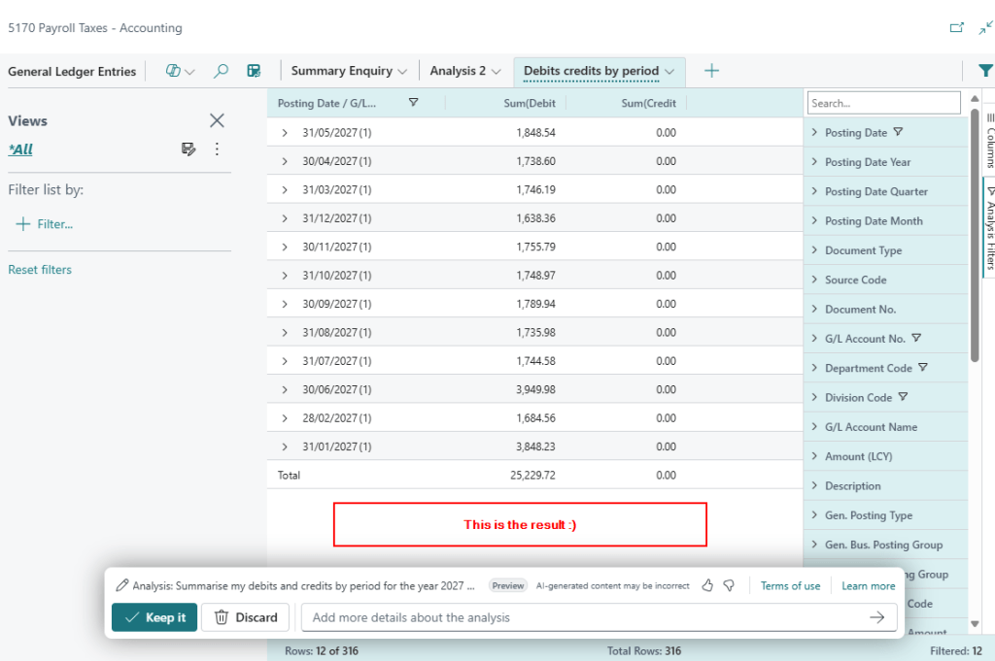Add new analysis tab with plus icon

coord(711,71)
